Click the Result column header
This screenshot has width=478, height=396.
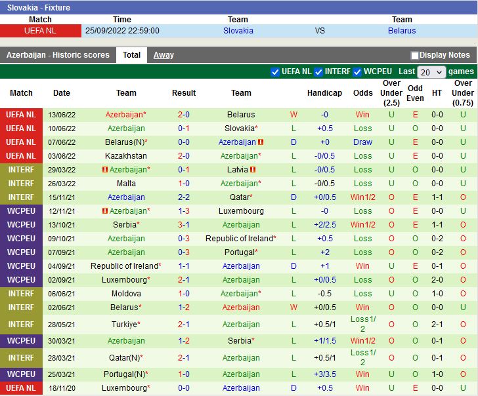point(184,93)
